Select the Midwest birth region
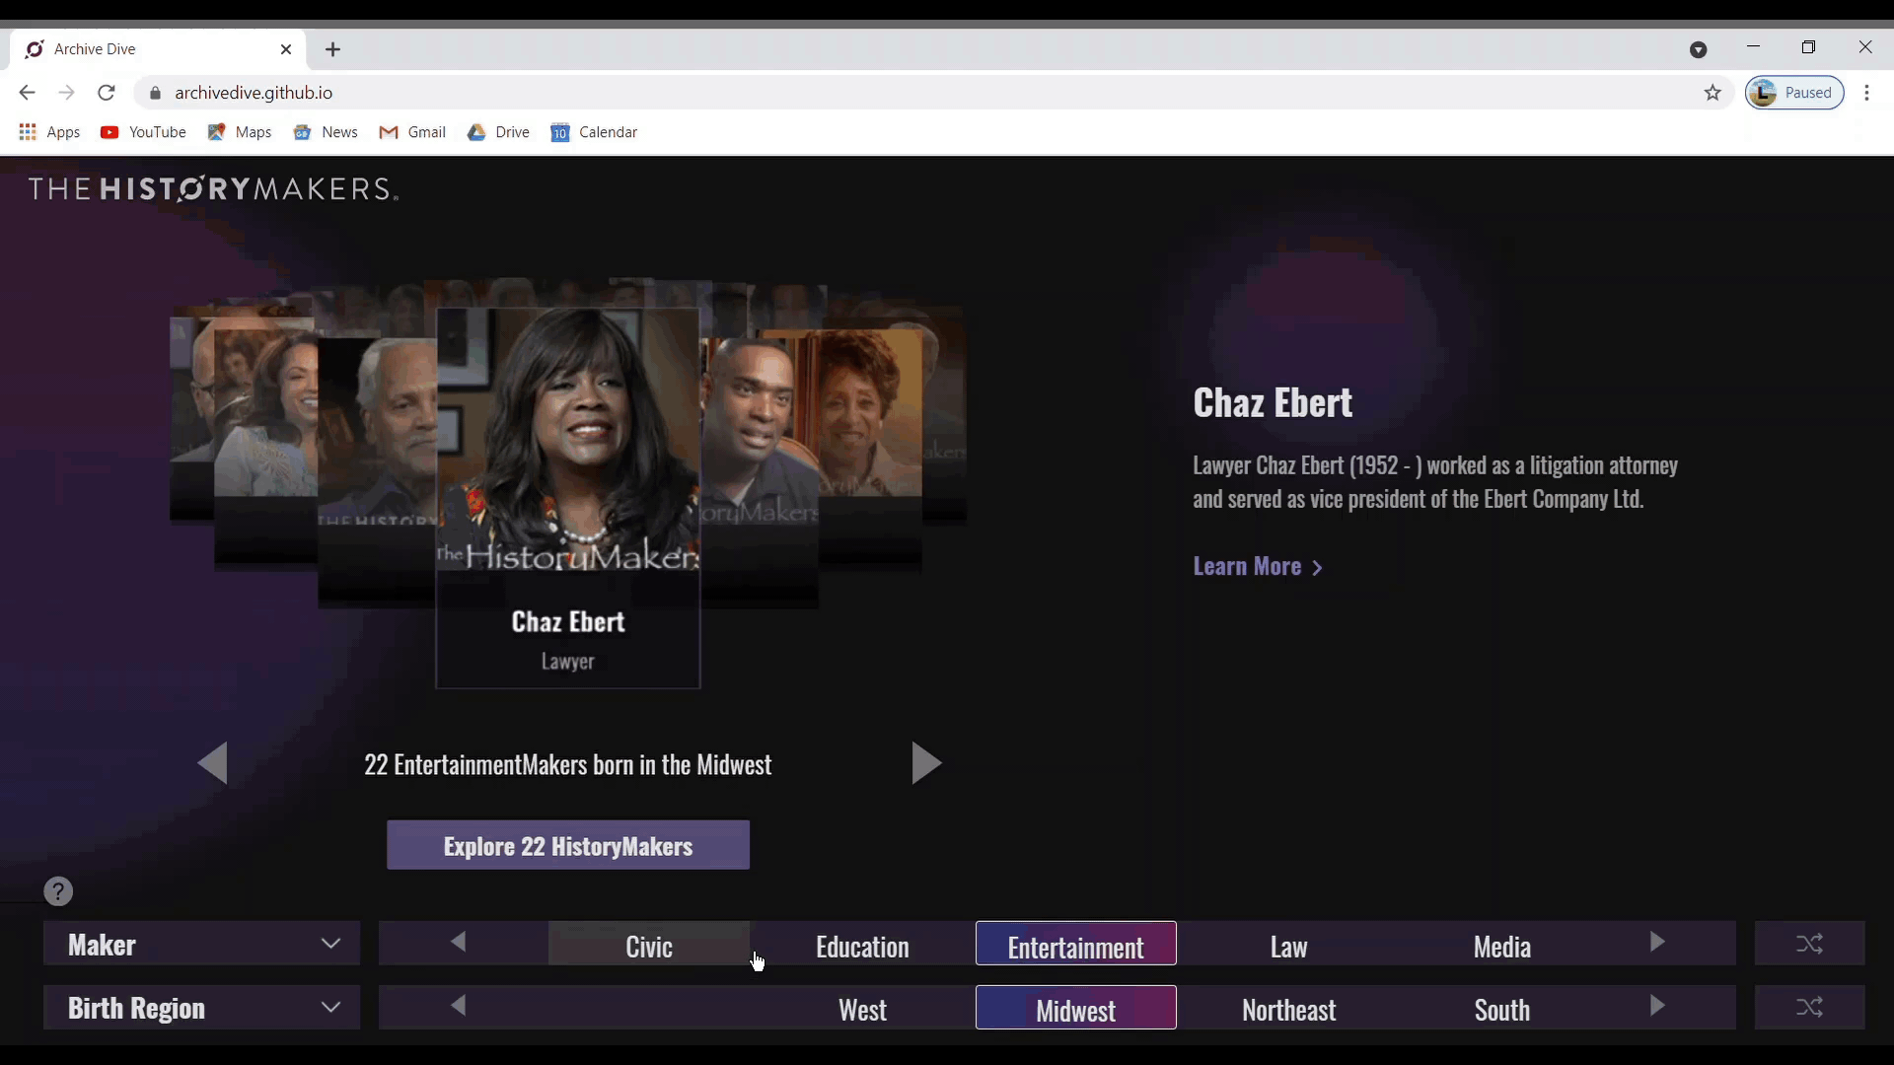 click(x=1075, y=1008)
